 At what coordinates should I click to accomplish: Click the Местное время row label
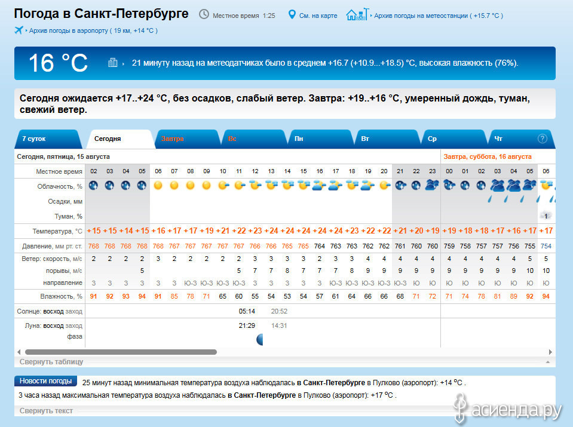click(59, 171)
